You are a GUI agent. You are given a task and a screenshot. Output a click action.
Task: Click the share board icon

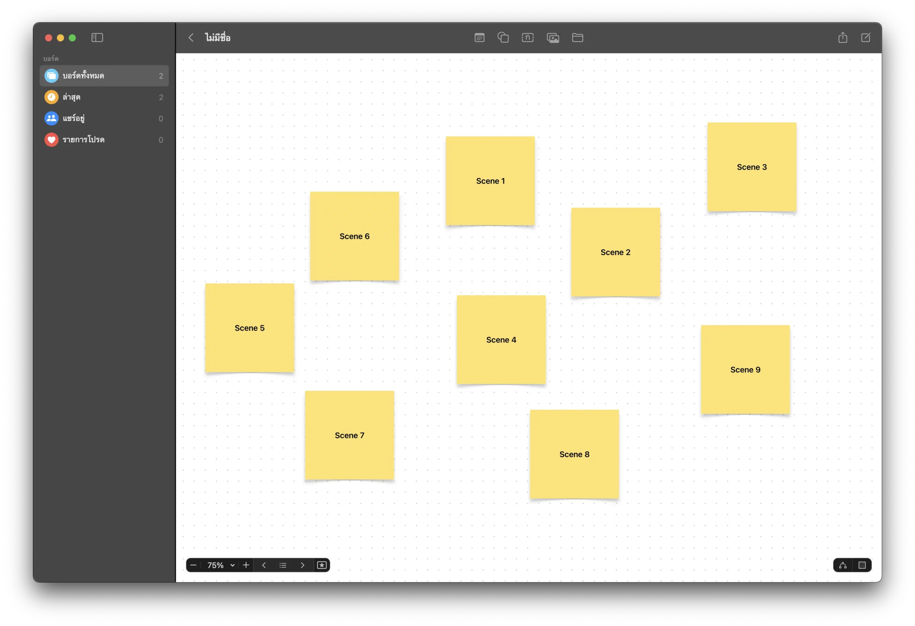842,38
